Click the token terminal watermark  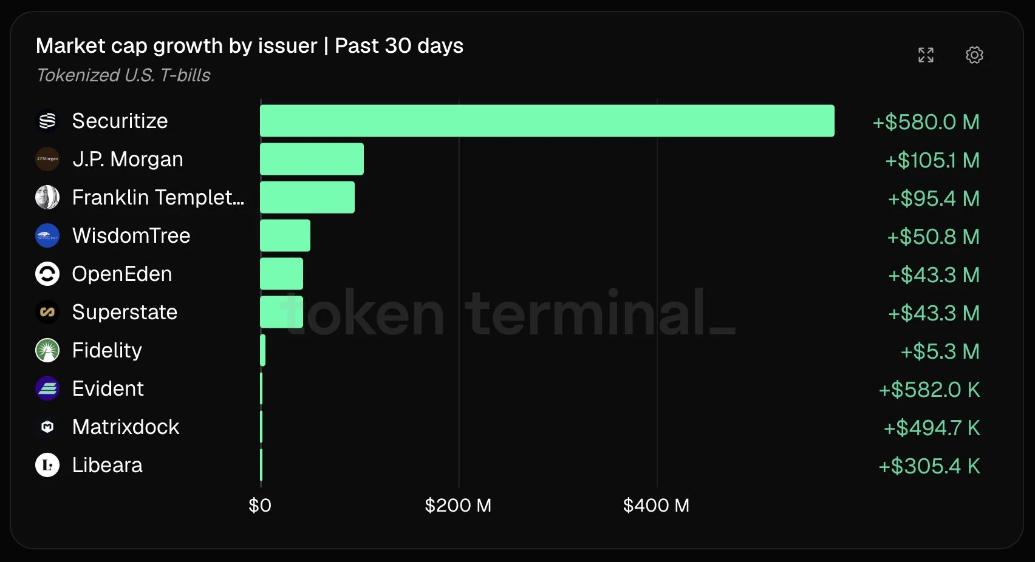coord(508,313)
